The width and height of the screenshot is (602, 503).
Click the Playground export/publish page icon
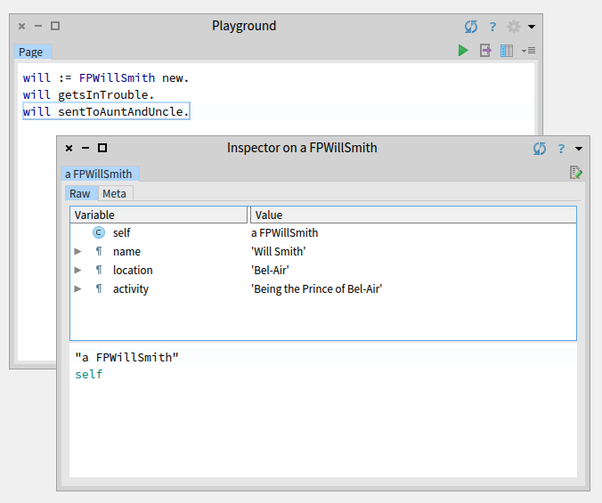click(485, 50)
